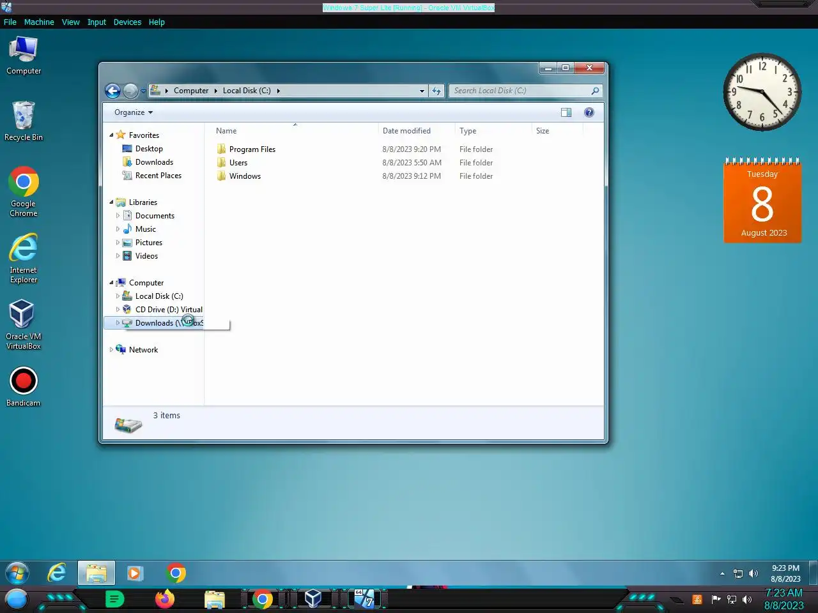Select the Oracle VM VirtualBox desktop shortcut
The height and width of the screenshot is (613, 818).
pyautogui.click(x=24, y=325)
